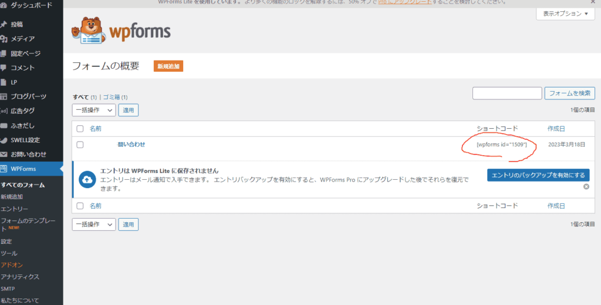Sort by 作成日 in table header

[556, 129]
